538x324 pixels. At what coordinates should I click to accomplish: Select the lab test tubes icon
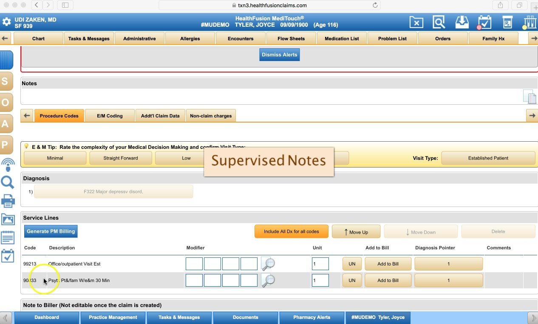click(x=529, y=22)
